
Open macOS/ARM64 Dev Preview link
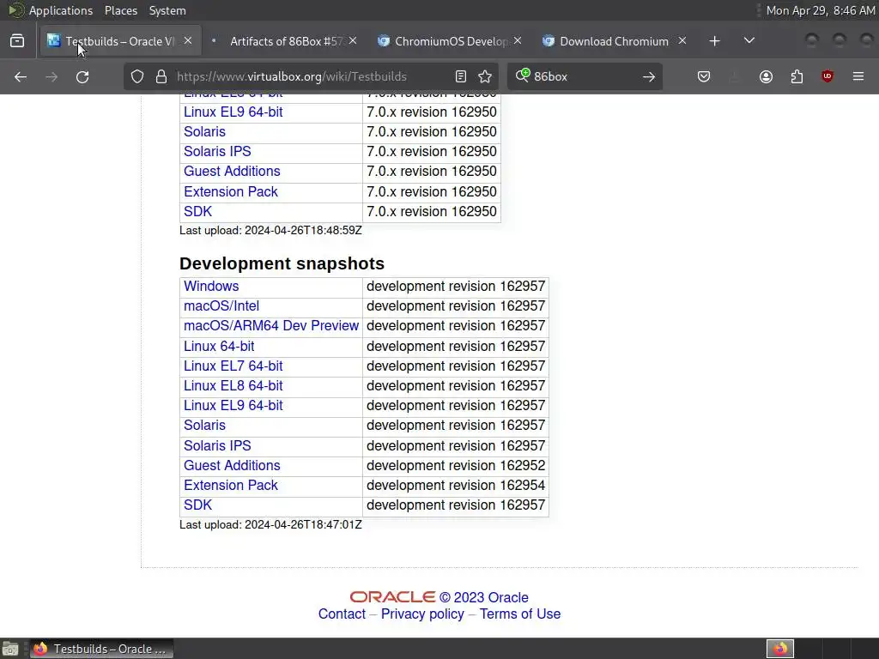click(x=271, y=325)
